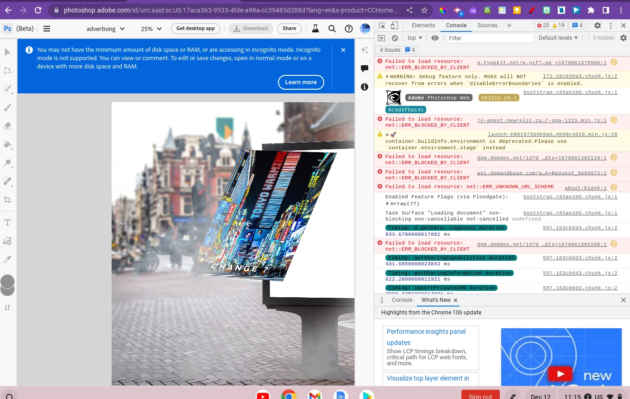The height and width of the screenshot is (399, 630).
Task: Open console settings gear beside 5 hidden
Action: click(x=624, y=38)
